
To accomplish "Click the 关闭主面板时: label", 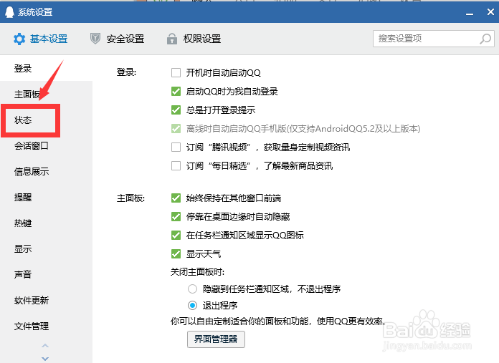I will pos(198,272).
